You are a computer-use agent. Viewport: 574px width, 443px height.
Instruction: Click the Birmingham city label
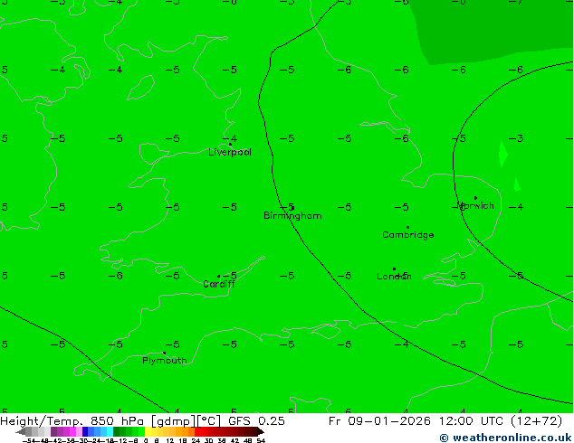pos(292,216)
